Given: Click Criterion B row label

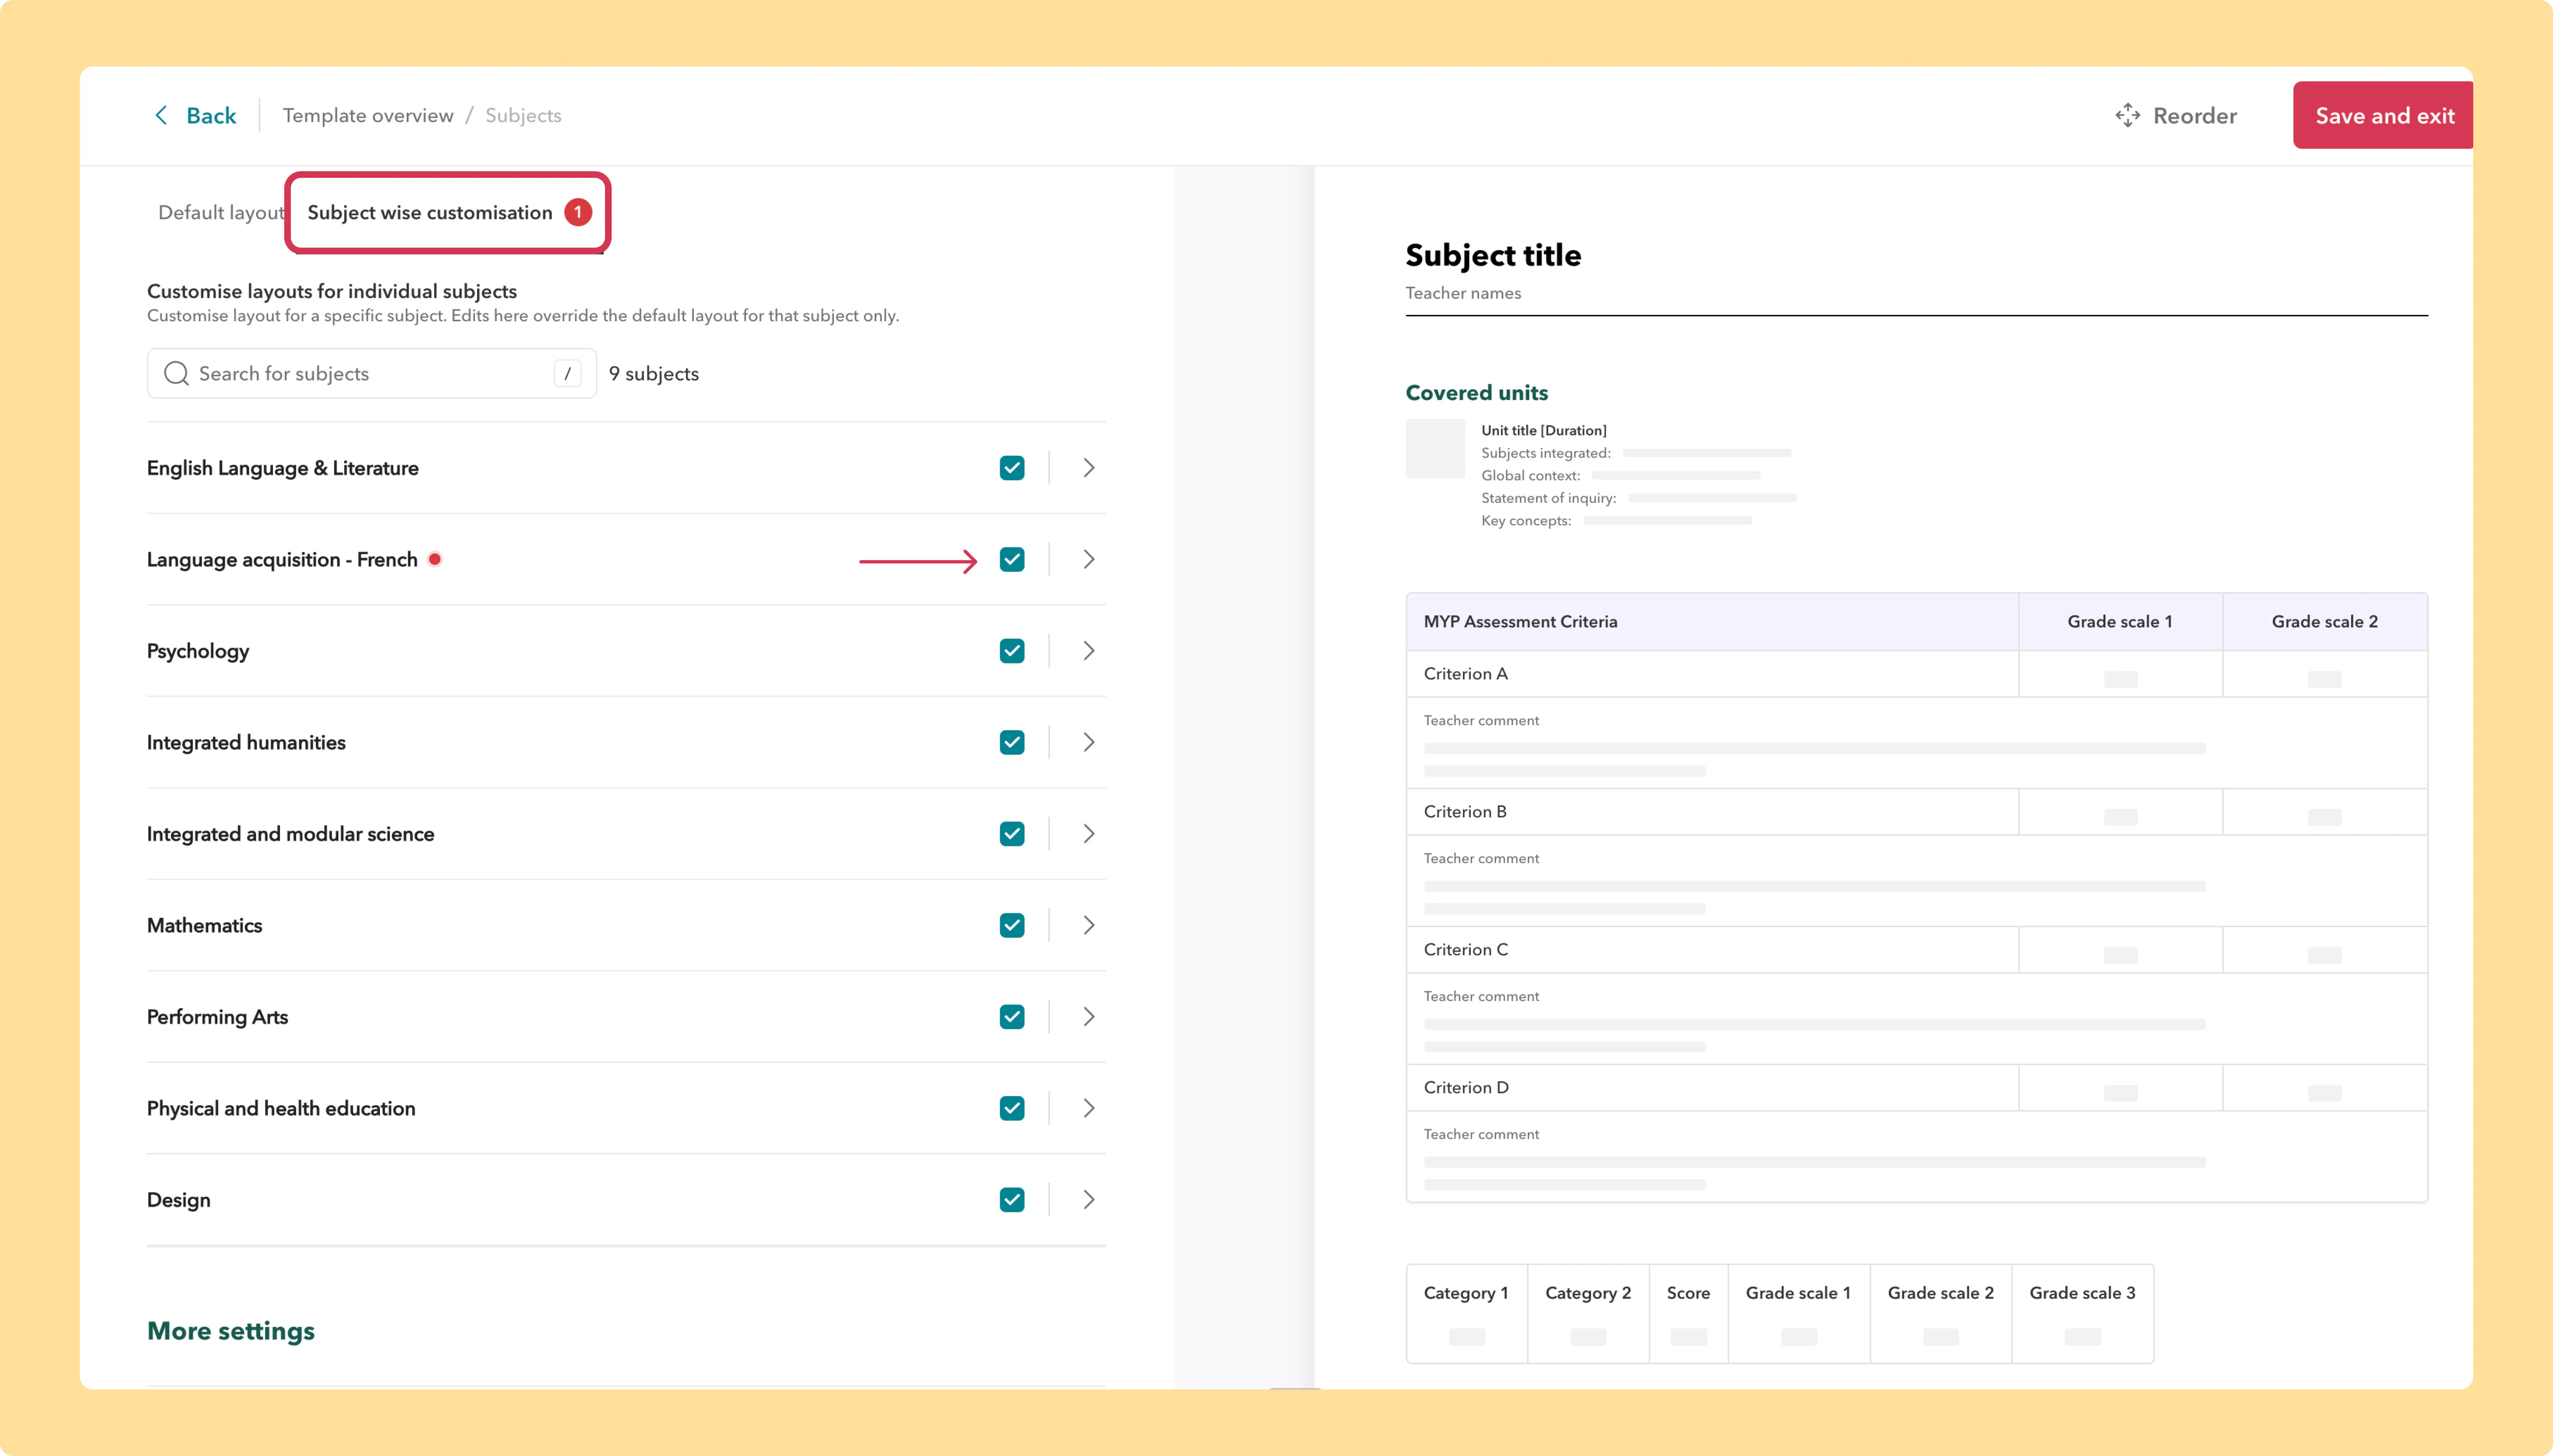Looking at the screenshot, I should point(1465,812).
